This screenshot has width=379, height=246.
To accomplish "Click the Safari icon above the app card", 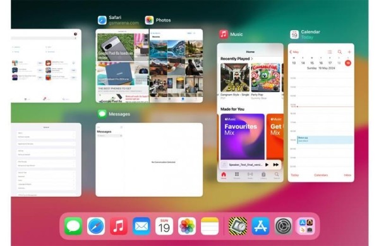I will (x=102, y=20).
